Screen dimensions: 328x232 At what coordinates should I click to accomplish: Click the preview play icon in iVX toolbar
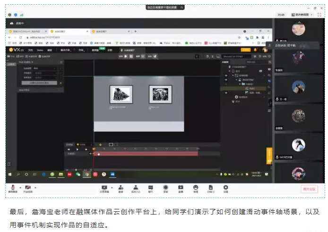point(126,56)
